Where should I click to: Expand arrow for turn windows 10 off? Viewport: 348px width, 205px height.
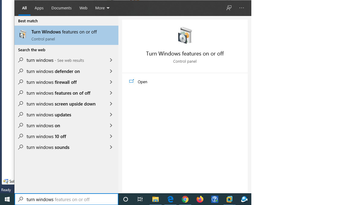(x=111, y=136)
